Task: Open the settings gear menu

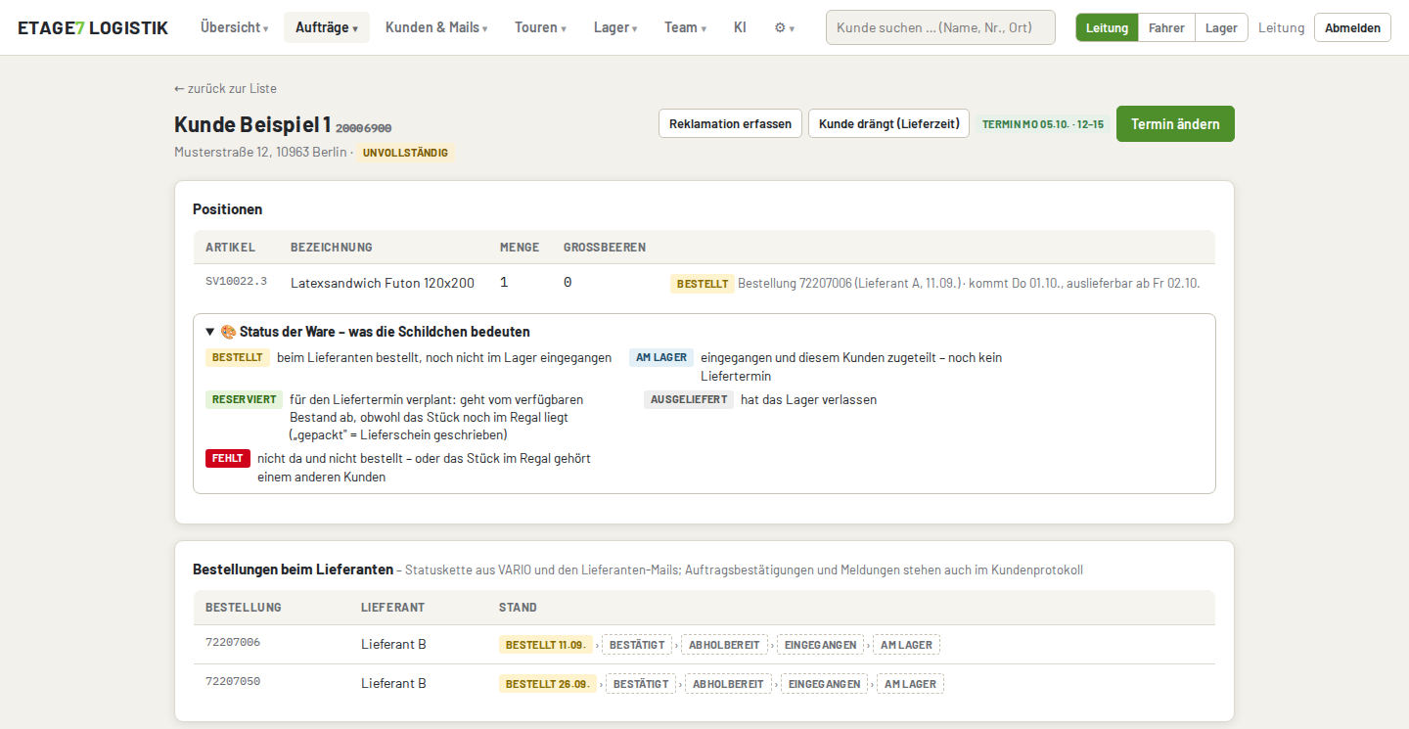Action: [x=784, y=27]
